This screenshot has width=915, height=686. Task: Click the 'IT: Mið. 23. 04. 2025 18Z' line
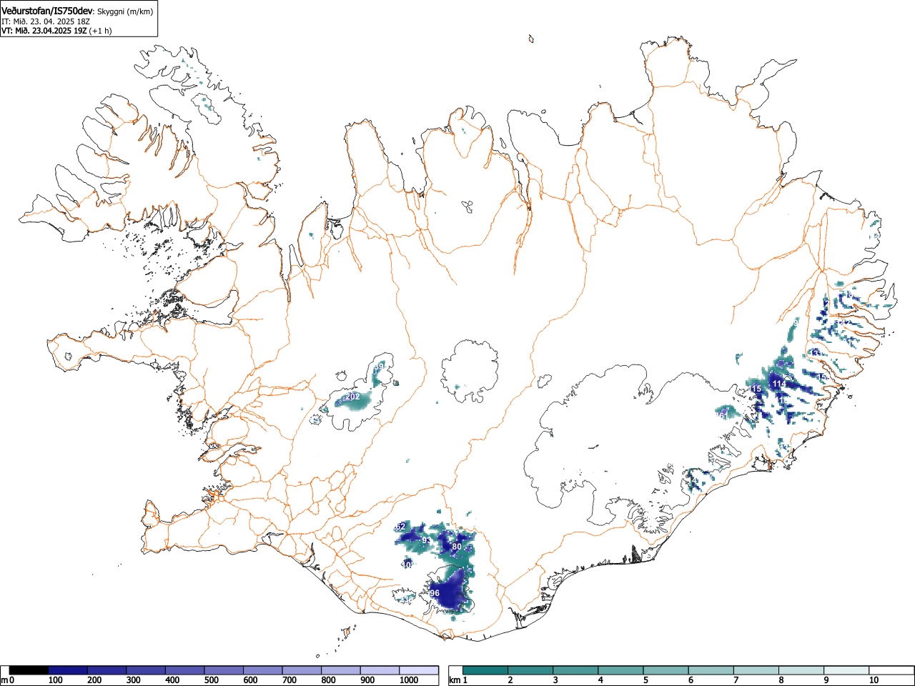click(x=45, y=21)
